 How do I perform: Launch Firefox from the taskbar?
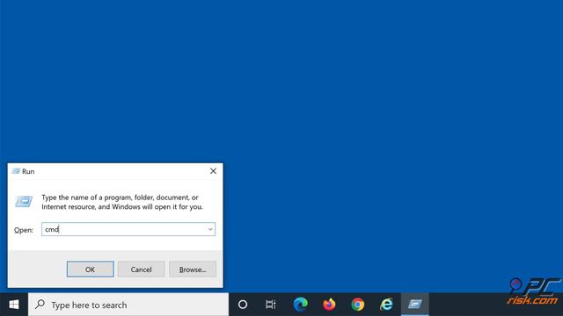point(329,305)
